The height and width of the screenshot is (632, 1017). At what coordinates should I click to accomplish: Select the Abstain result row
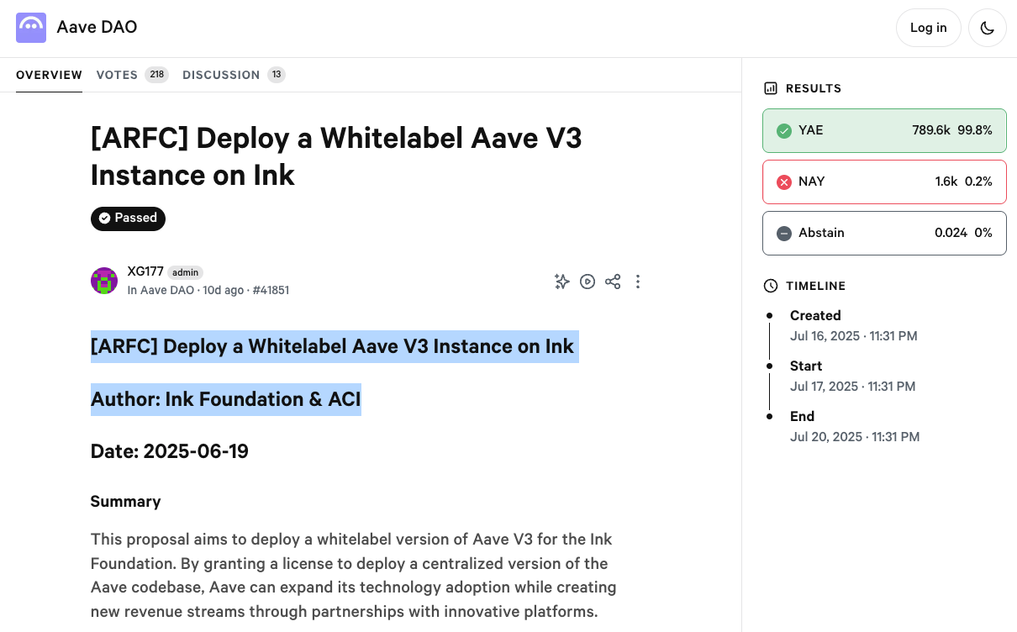884,233
